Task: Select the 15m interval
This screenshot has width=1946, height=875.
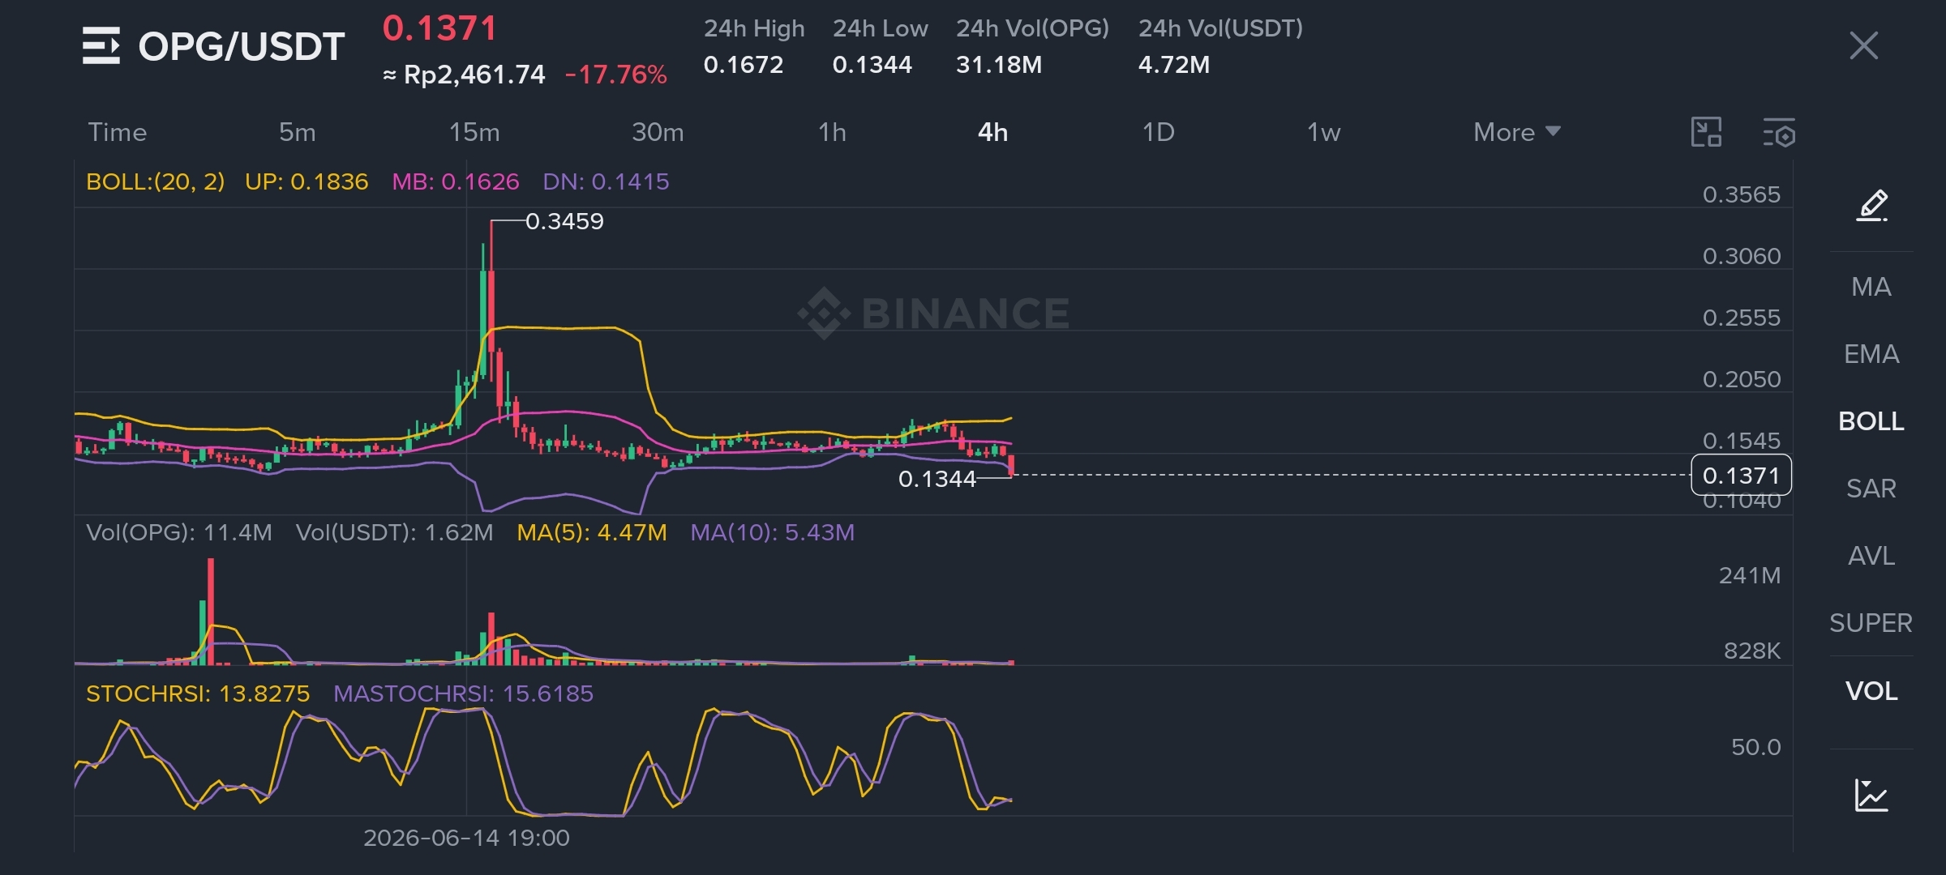Action: pos(474,132)
